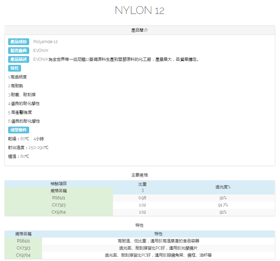Click CX9704 in the bottom 特性 table
Viewport: 280px width, 261px height.
23,255
